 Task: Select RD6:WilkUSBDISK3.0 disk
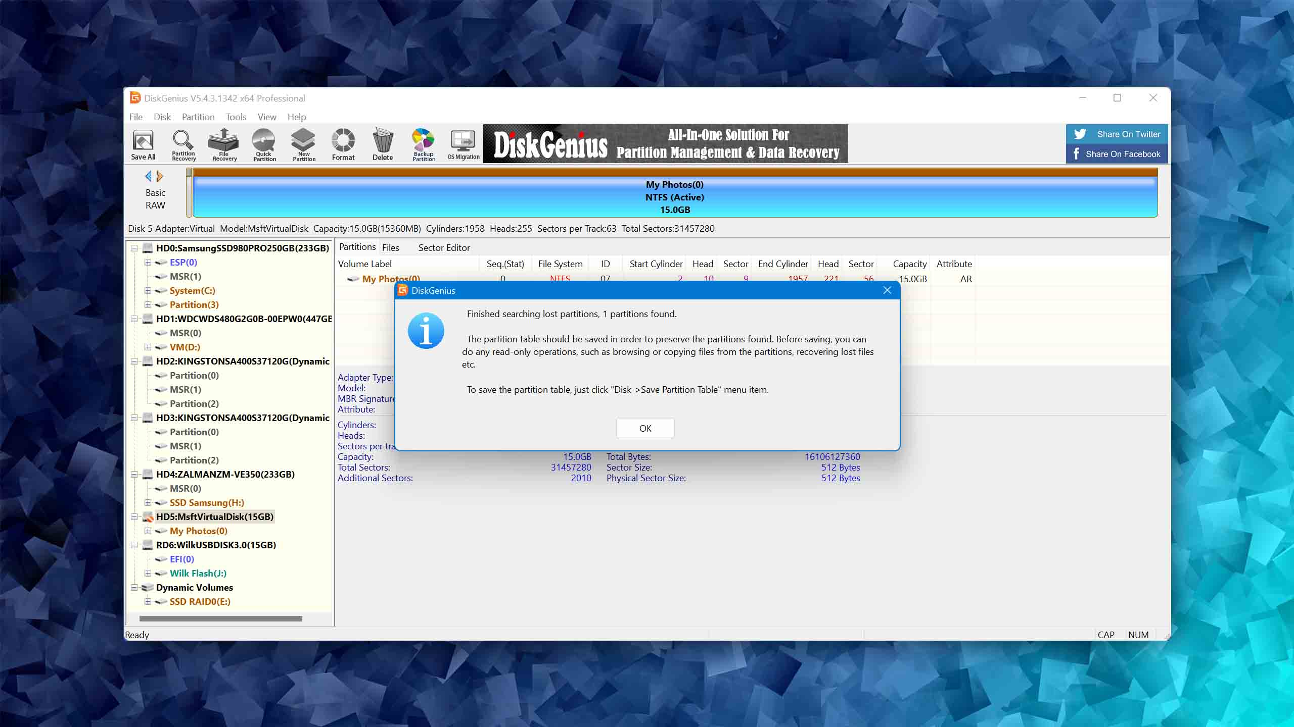[216, 545]
